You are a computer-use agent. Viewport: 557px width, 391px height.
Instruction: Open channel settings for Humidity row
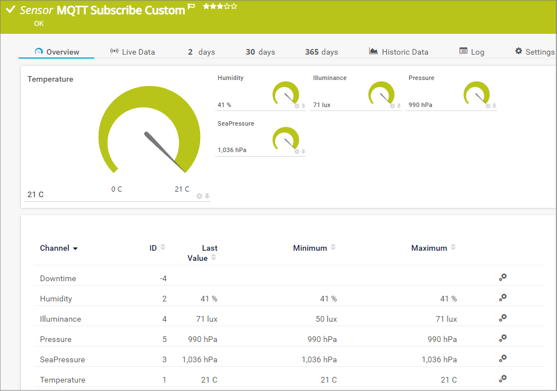click(503, 297)
